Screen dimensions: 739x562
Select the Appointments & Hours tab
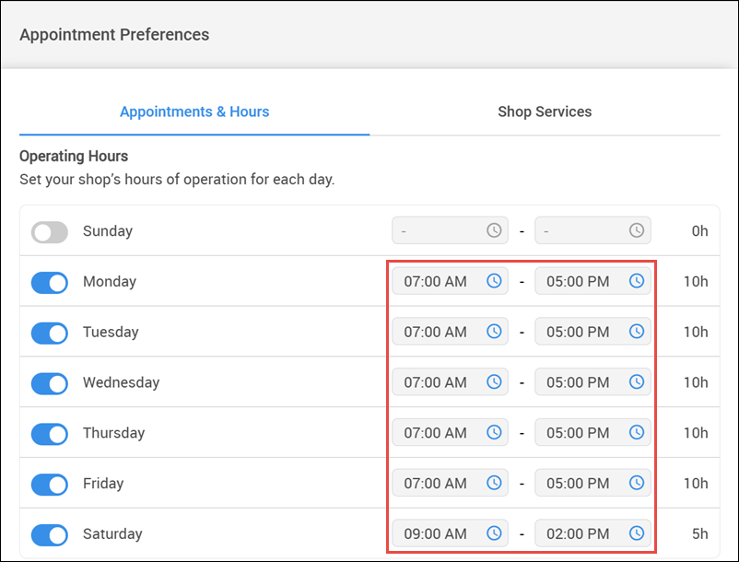click(194, 111)
